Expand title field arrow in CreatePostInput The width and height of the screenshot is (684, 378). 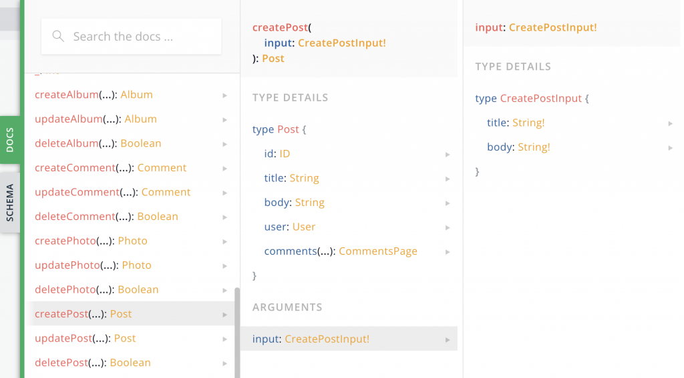670,123
